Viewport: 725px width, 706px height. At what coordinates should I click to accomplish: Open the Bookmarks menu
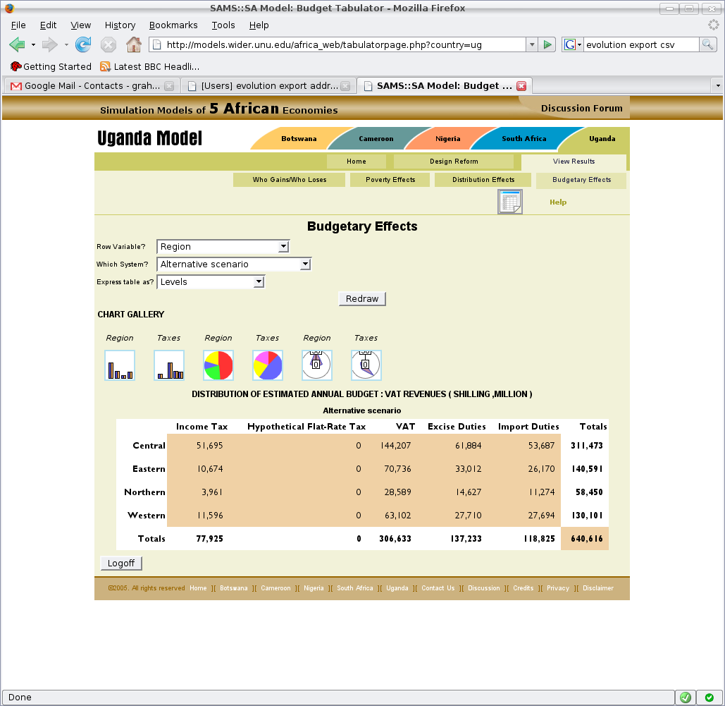click(173, 25)
